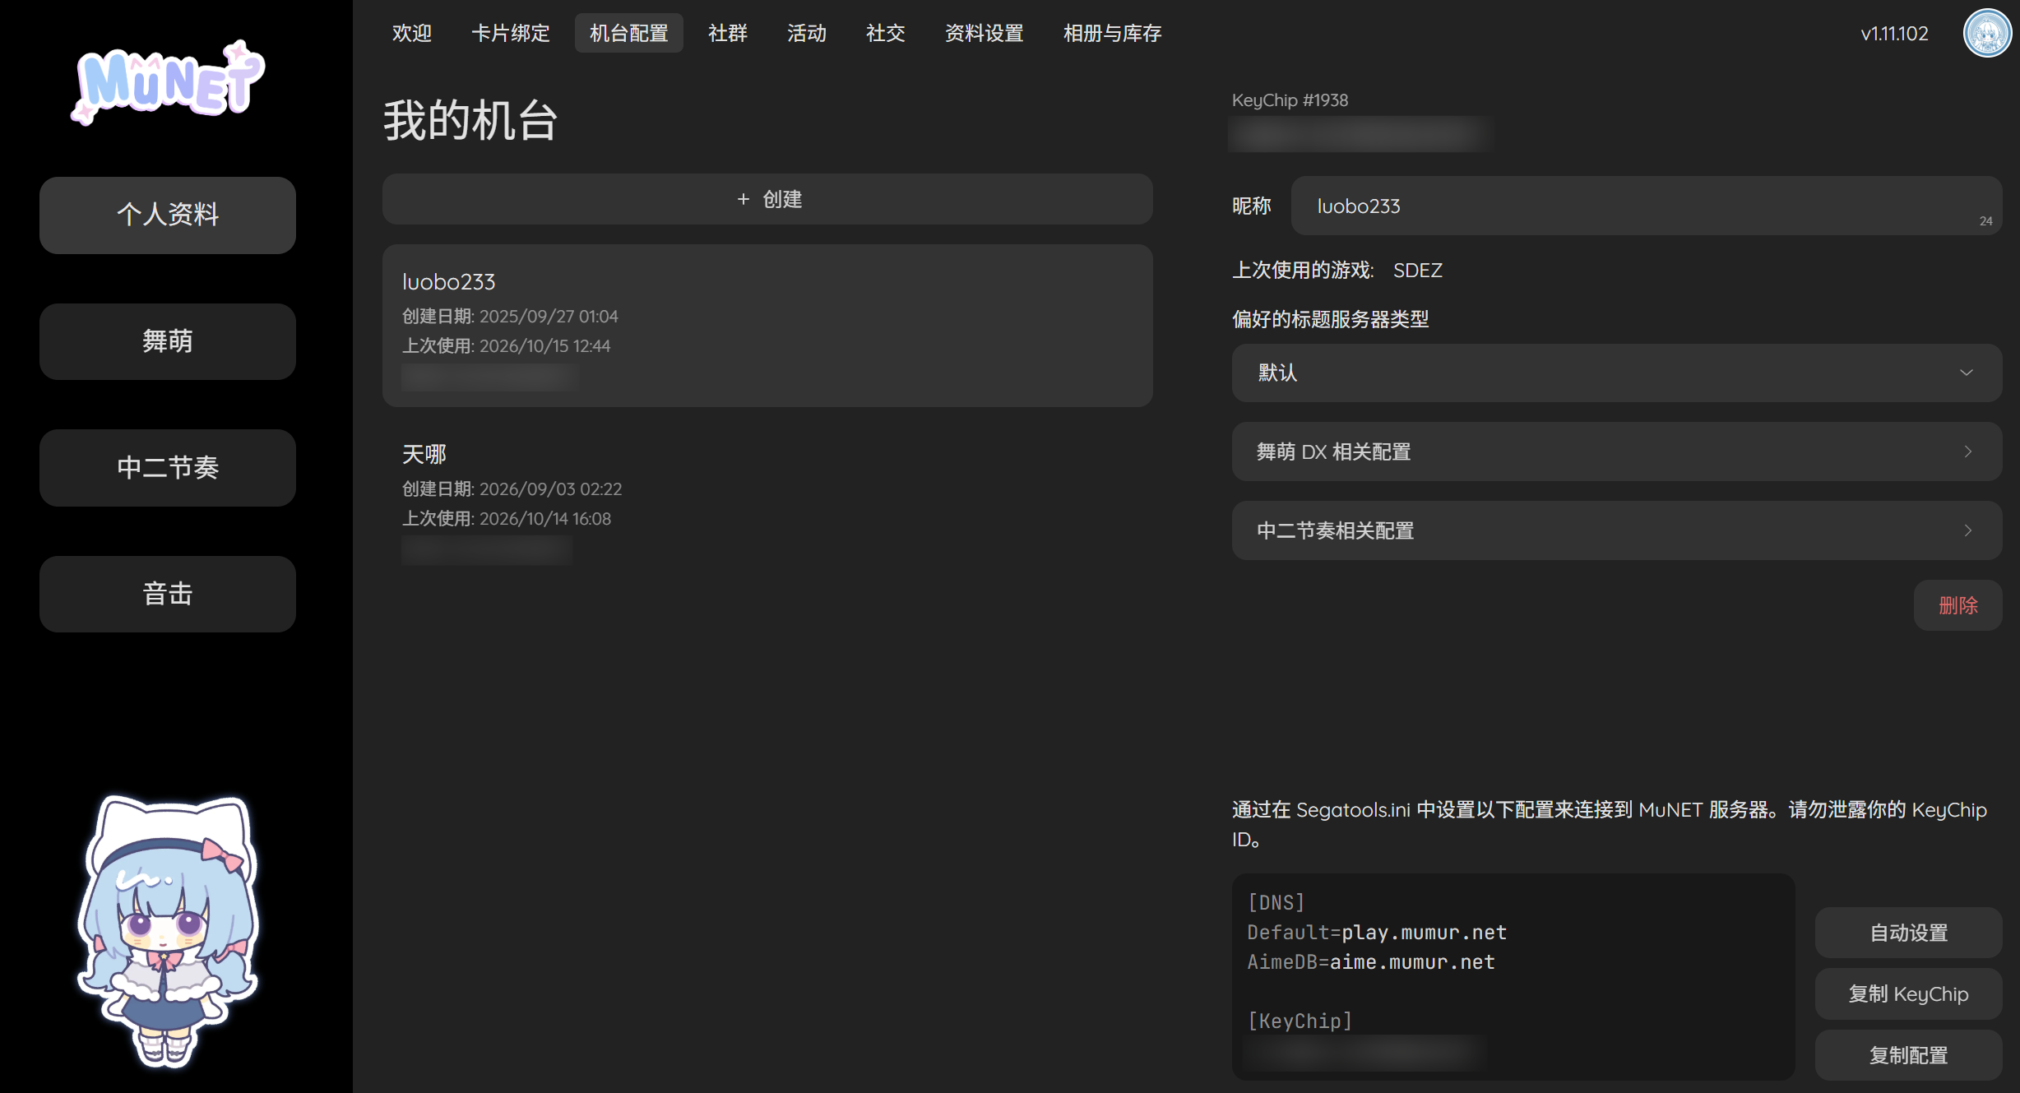Image resolution: width=2020 pixels, height=1093 pixels.
Task: Click the MuNET logo
Action: pyautogui.click(x=168, y=82)
